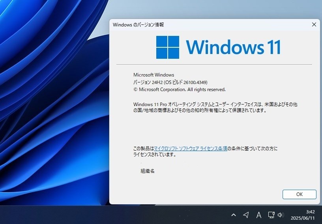Click the 組織名 label
This screenshot has height=224, width=322.
tap(148, 171)
